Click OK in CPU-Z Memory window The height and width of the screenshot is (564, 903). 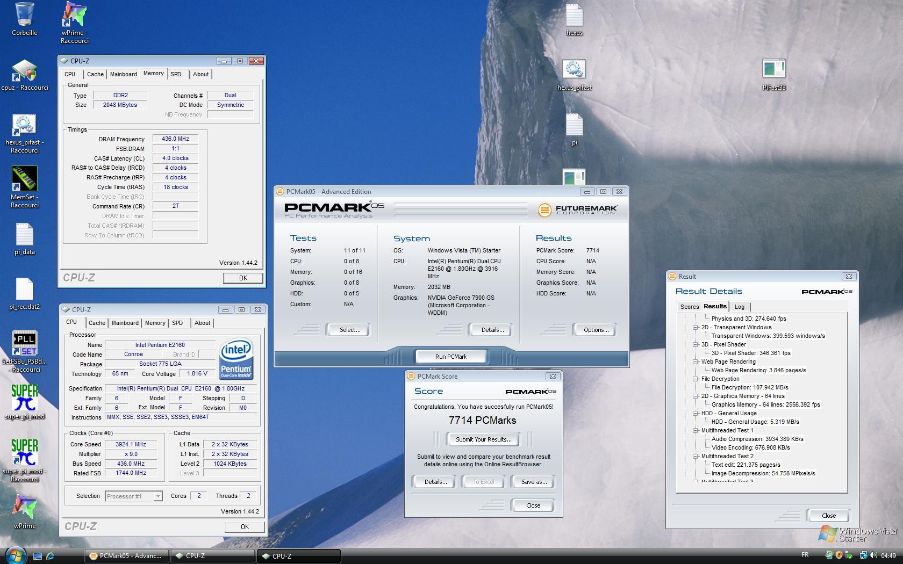243,278
